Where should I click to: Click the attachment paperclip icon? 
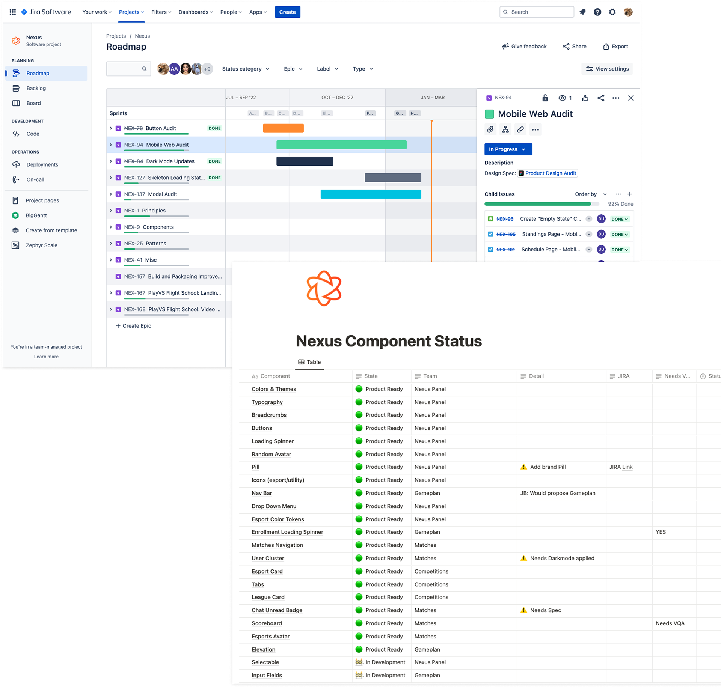coord(490,130)
